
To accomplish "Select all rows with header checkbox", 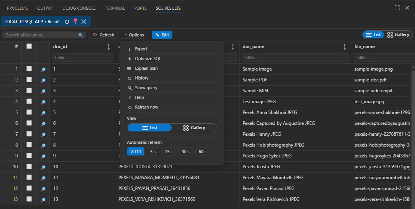I will tap(29, 46).
